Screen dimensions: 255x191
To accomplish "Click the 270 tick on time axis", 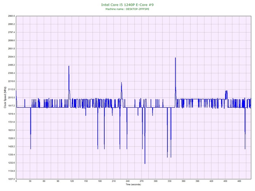I will tap(142, 181).
